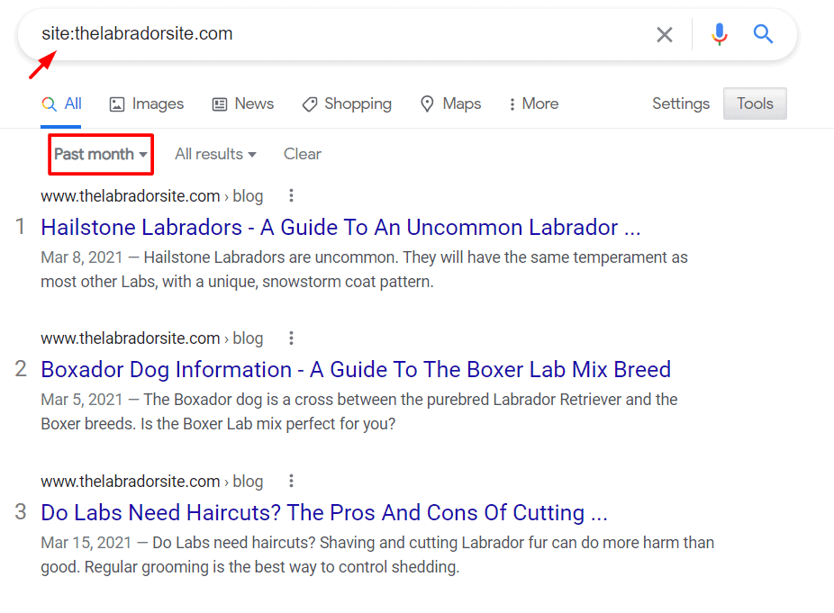Expand the More search categories menu
The image size is (834, 613).
click(532, 104)
